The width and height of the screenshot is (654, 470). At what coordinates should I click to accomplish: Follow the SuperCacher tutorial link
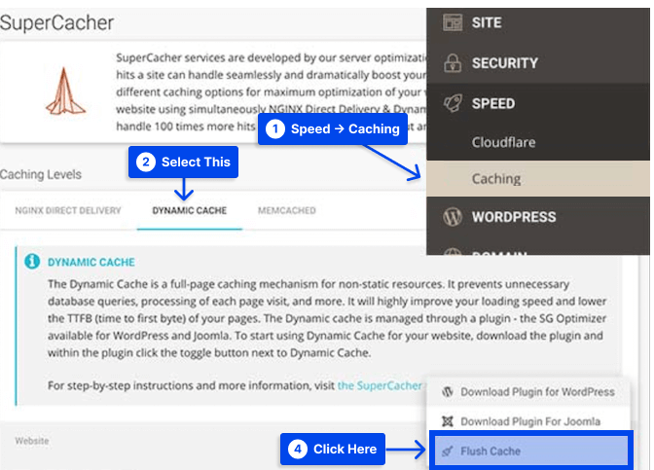pyautogui.click(x=380, y=385)
